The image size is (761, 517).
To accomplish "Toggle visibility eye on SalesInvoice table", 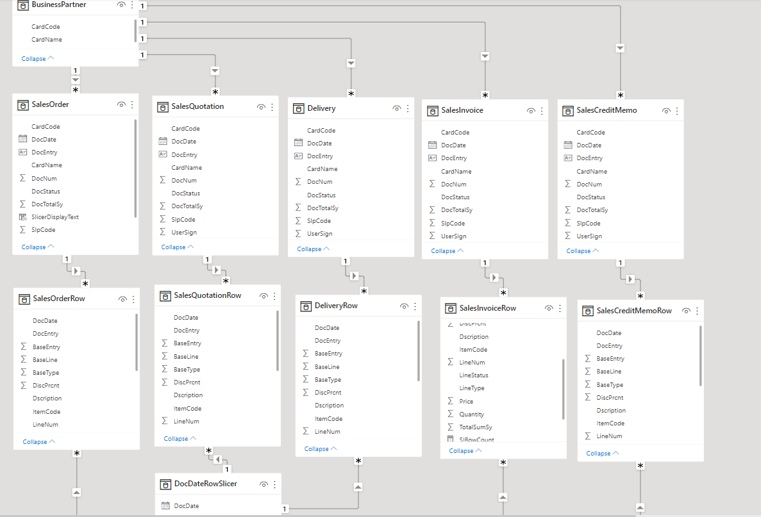I will 531,111.
